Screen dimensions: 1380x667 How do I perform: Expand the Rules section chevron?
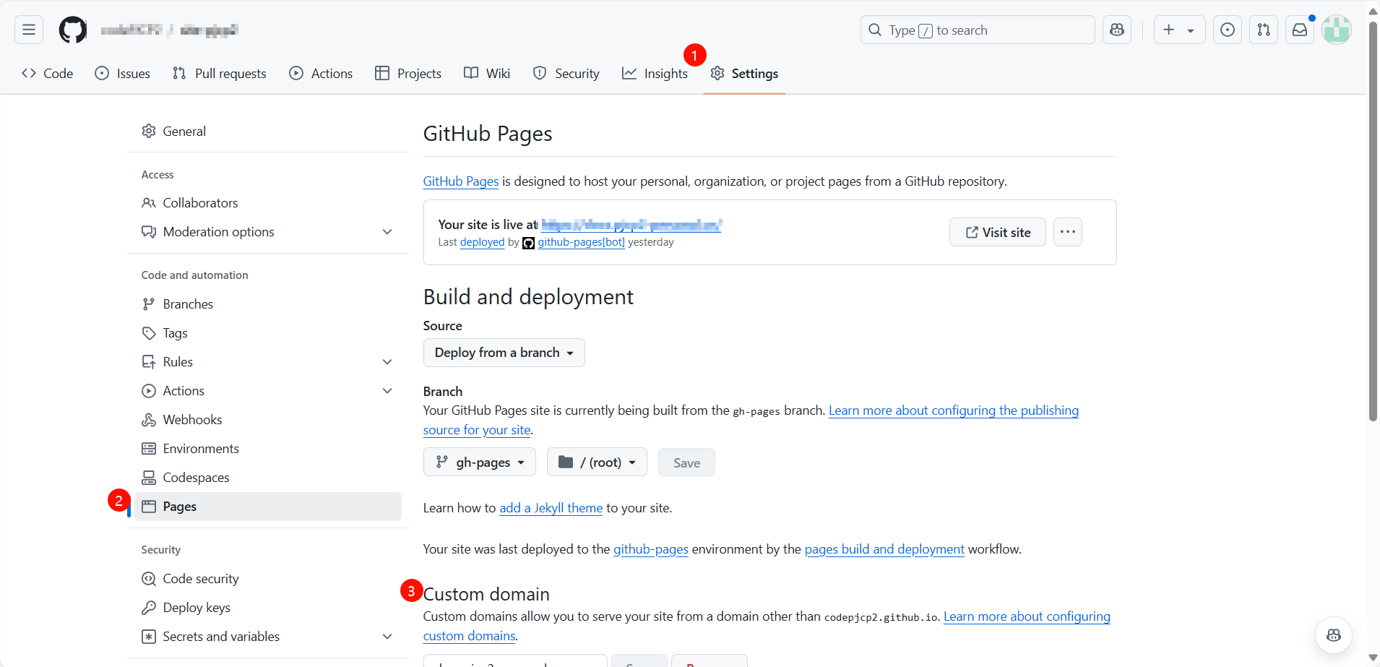click(387, 362)
